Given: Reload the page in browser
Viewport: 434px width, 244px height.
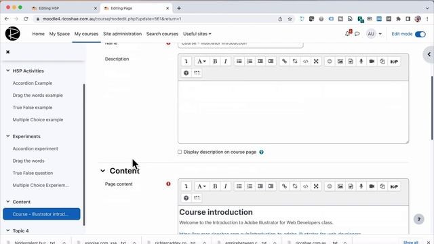Looking at the screenshot, I should coord(26,19).
